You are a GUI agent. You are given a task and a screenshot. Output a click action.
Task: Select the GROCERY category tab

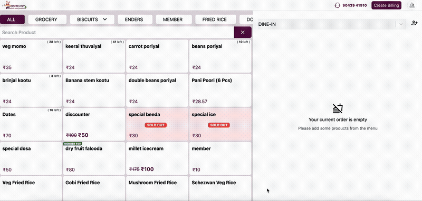coord(47,19)
